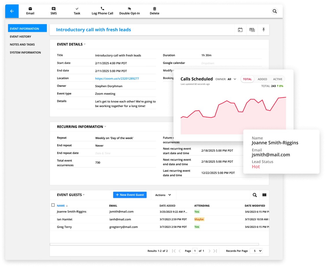Click the Email envelope icon

[x=30, y=9]
